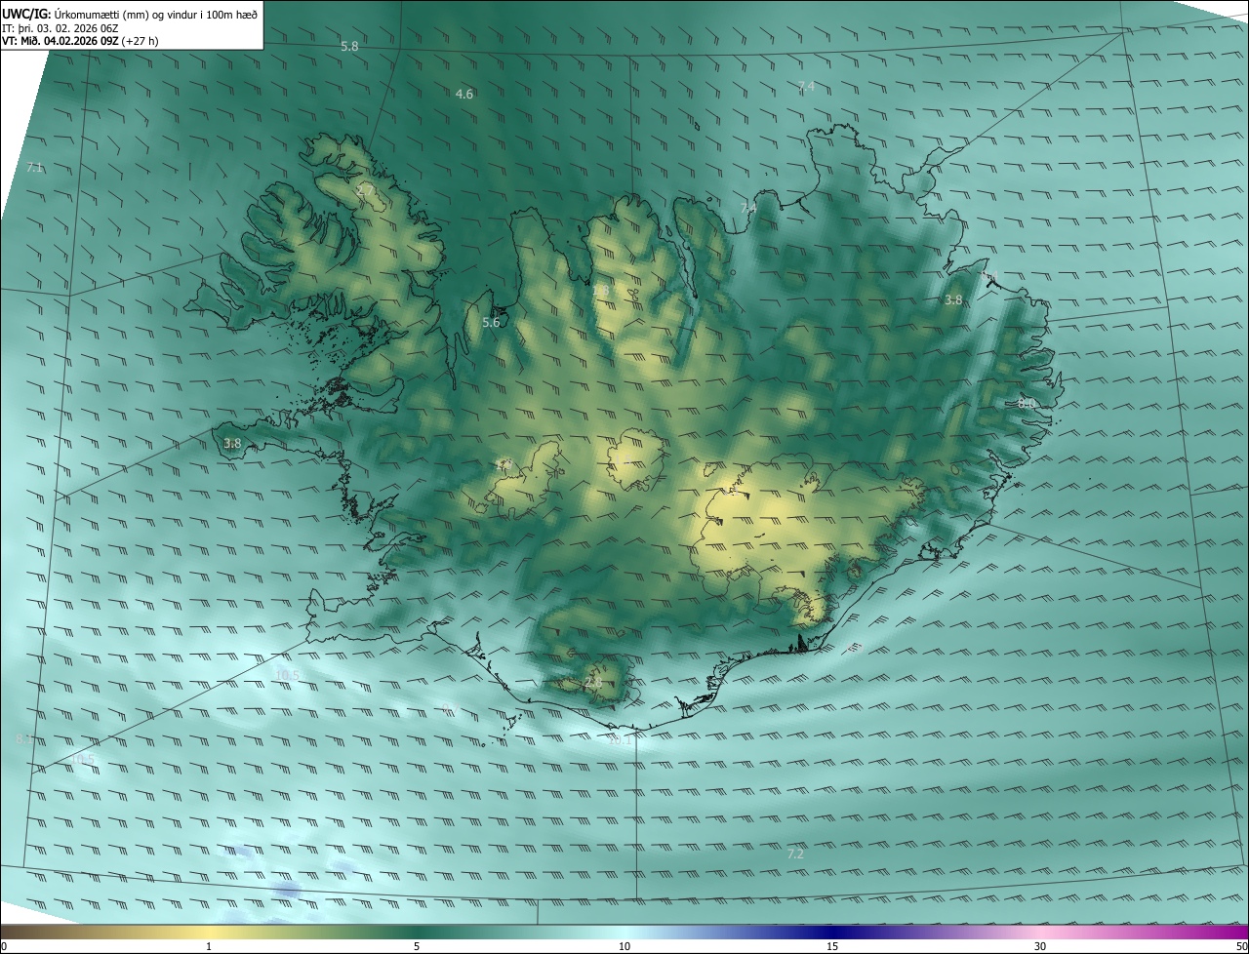Click the colour scale tick labelled 0
This screenshot has height=954, width=1249.
[x=3, y=946]
